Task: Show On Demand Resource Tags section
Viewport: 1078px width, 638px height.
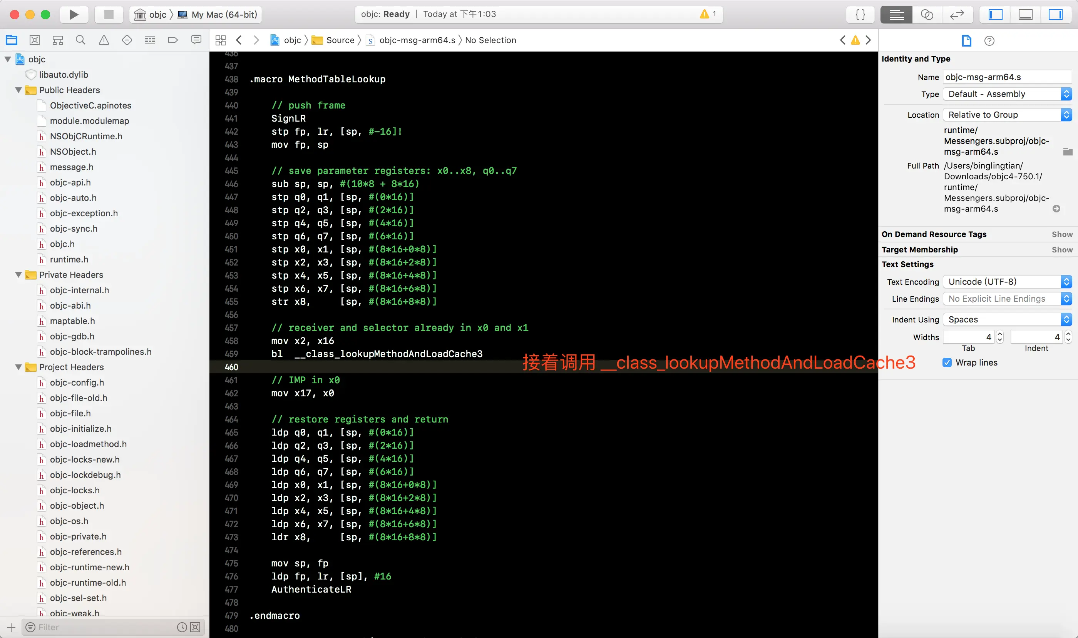Action: [x=1062, y=234]
